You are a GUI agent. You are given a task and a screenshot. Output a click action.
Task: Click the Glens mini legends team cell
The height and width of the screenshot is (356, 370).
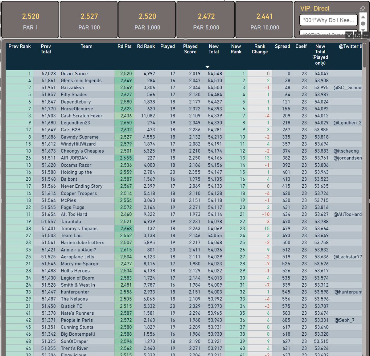[x=81, y=80]
